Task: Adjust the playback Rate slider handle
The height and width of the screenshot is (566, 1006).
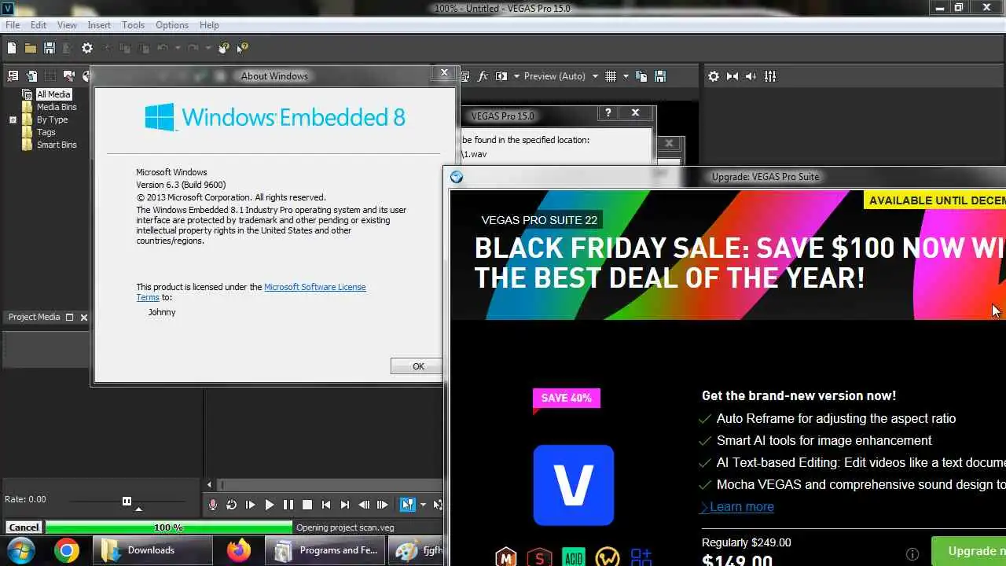Action: click(x=127, y=501)
